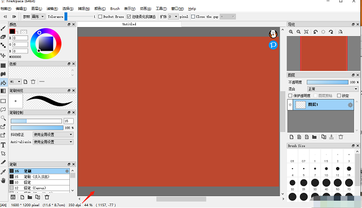Merge layer down in Layers panel

[x=332, y=137]
